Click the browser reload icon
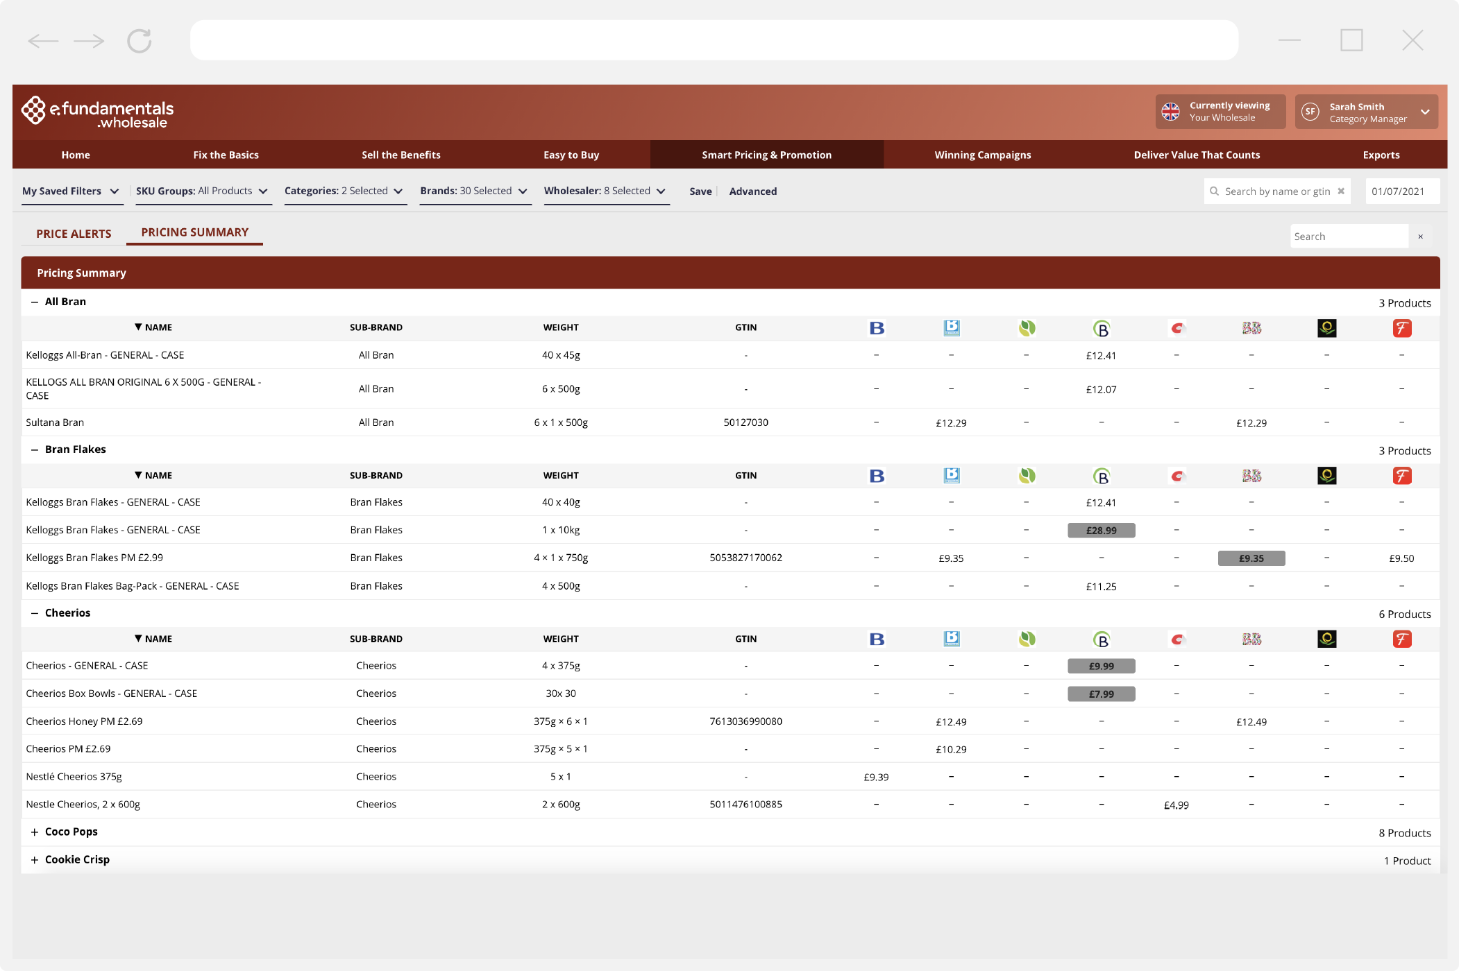 pos(140,41)
